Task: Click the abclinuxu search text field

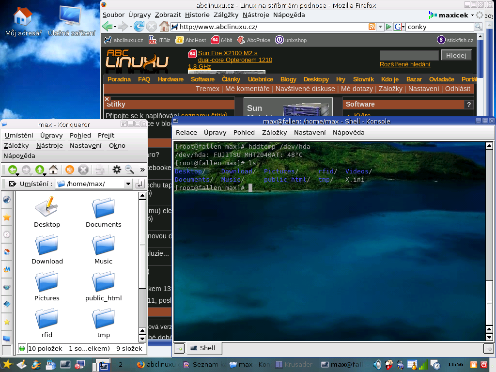Action: coord(409,55)
